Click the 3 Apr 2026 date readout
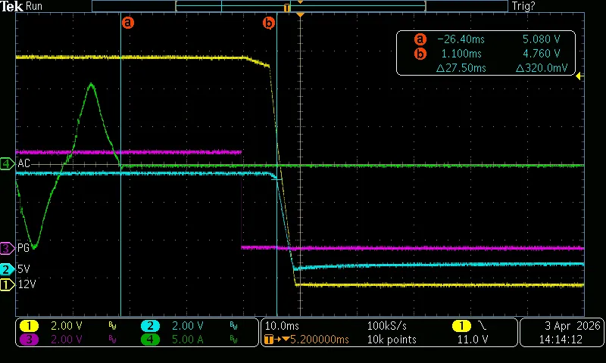The width and height of the screenshot is (606, 363). pyautogui.click(x=573, y=326)
